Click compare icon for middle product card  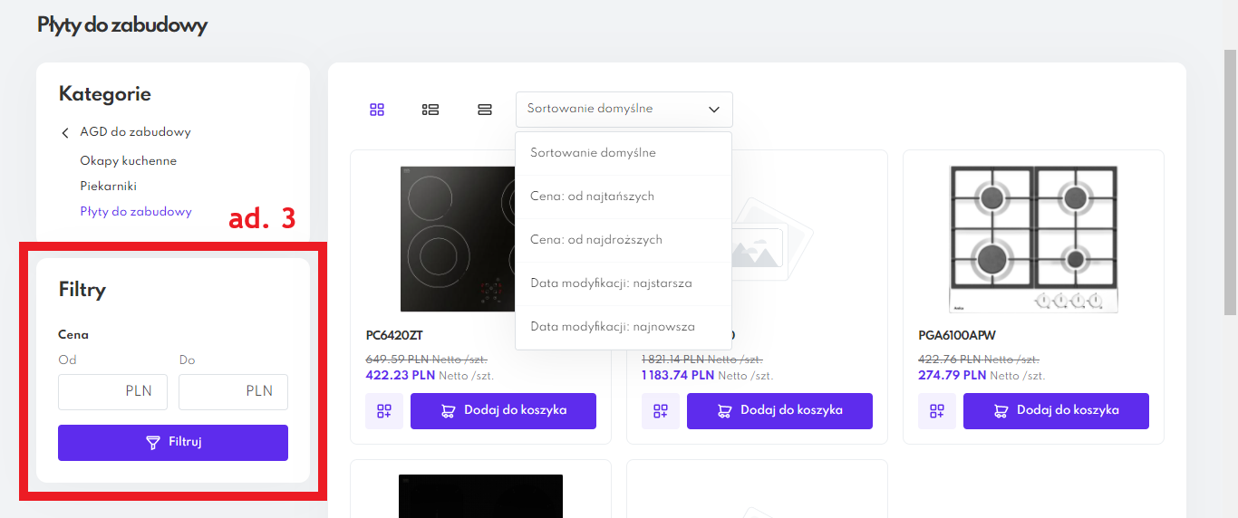(661, 411)
